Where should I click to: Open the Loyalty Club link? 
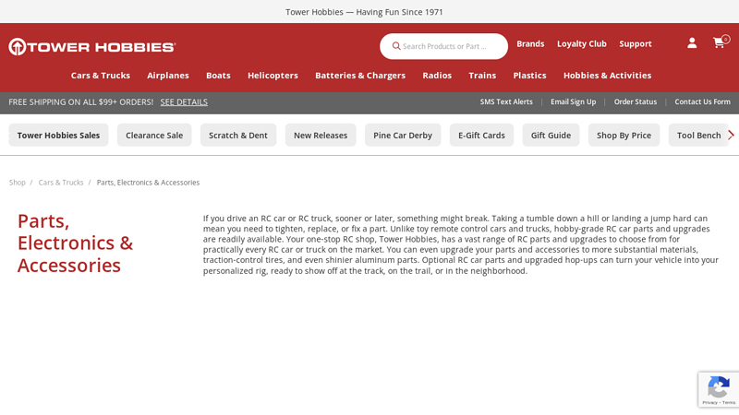tap(581, 43)
